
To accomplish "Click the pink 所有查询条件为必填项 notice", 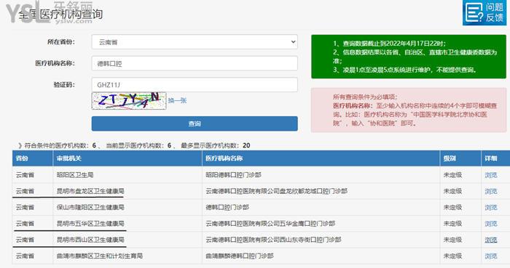I will tap(409, 110).
